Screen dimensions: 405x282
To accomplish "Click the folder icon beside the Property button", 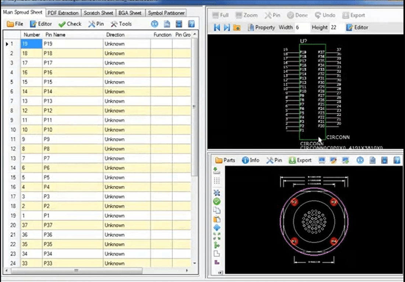I will [x=237, y=27].
